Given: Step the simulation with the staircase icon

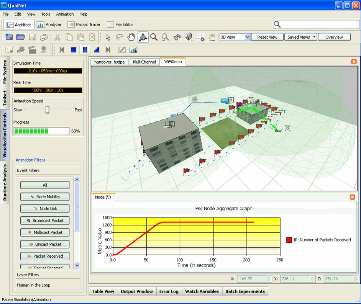Looking at the screenshot, I should [x=97, y=50].
